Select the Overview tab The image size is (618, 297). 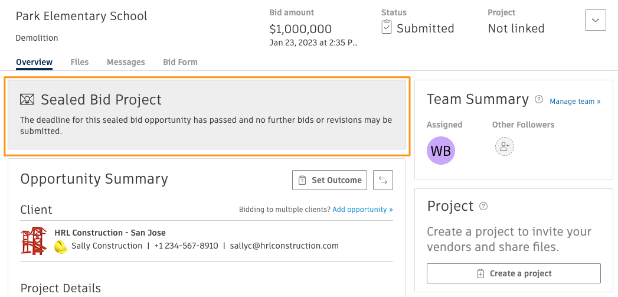click(34, 62)
